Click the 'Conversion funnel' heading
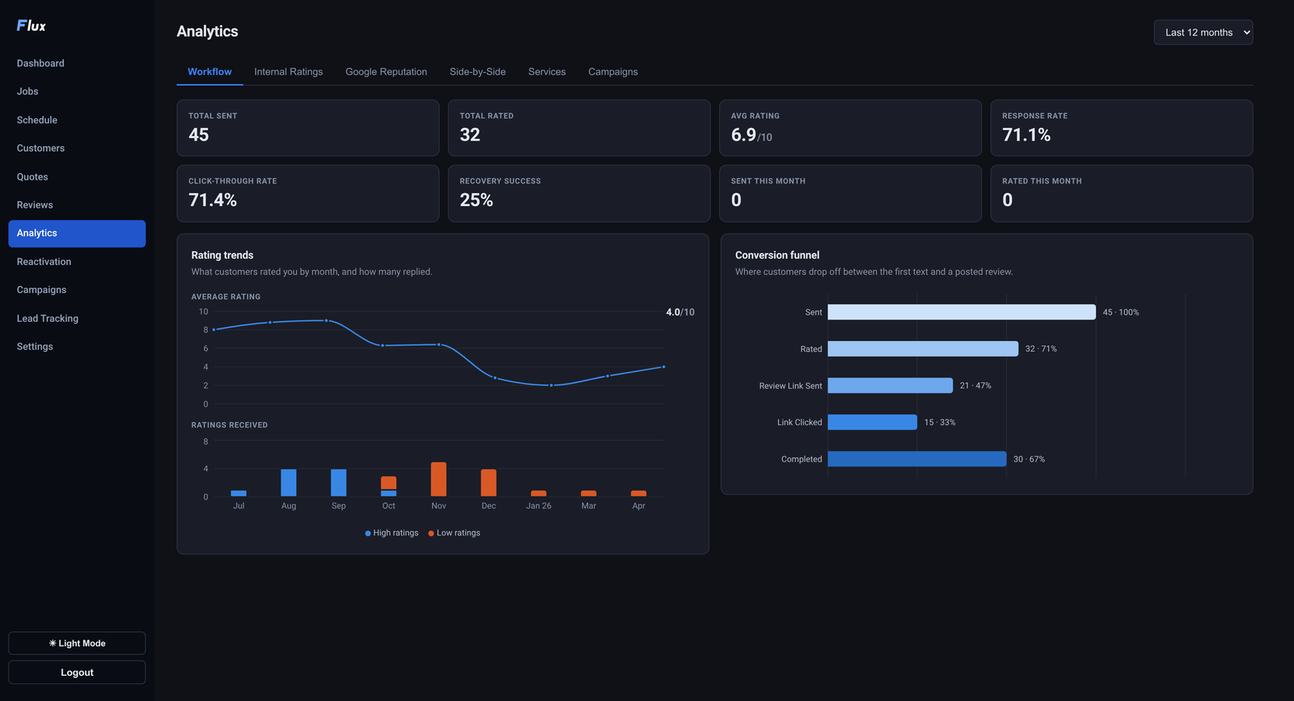The image size is (1294, 701). 777,255
